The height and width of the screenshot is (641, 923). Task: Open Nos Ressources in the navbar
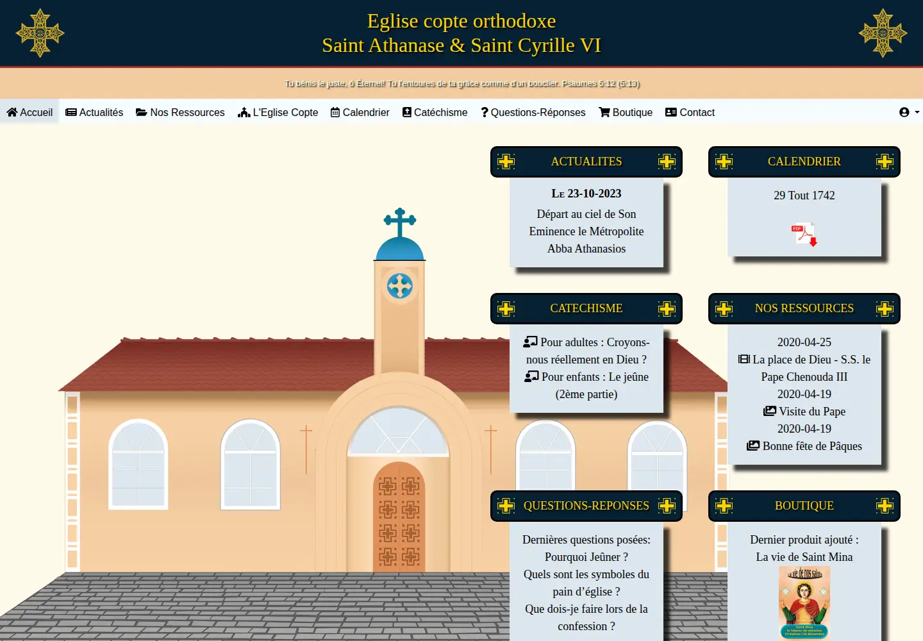[180, 112]
